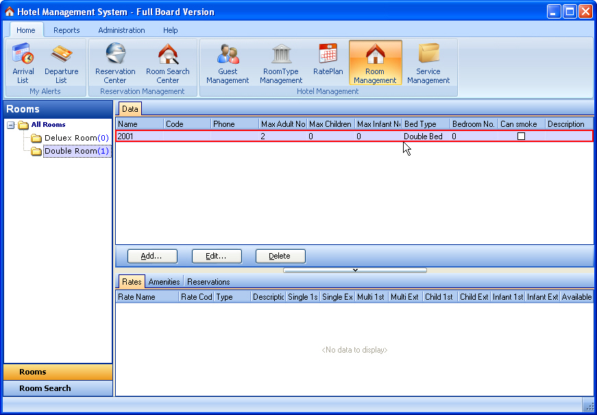Launch the Reservation Center

point(115,62)
